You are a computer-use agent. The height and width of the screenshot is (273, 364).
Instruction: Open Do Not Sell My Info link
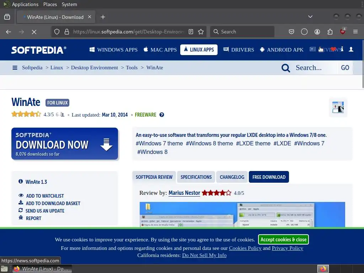(x=204, y=255)
